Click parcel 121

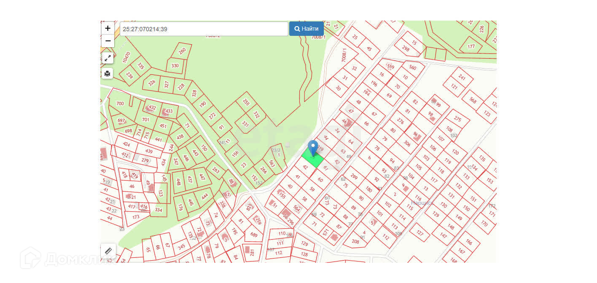point(454,87)
